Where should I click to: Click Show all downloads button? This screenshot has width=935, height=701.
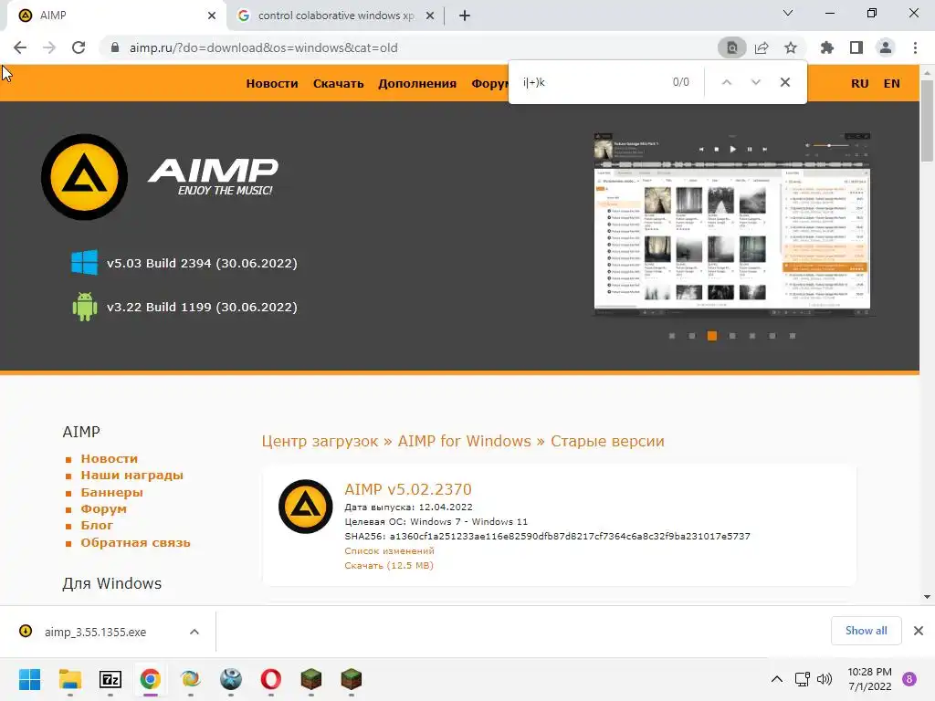866,631
